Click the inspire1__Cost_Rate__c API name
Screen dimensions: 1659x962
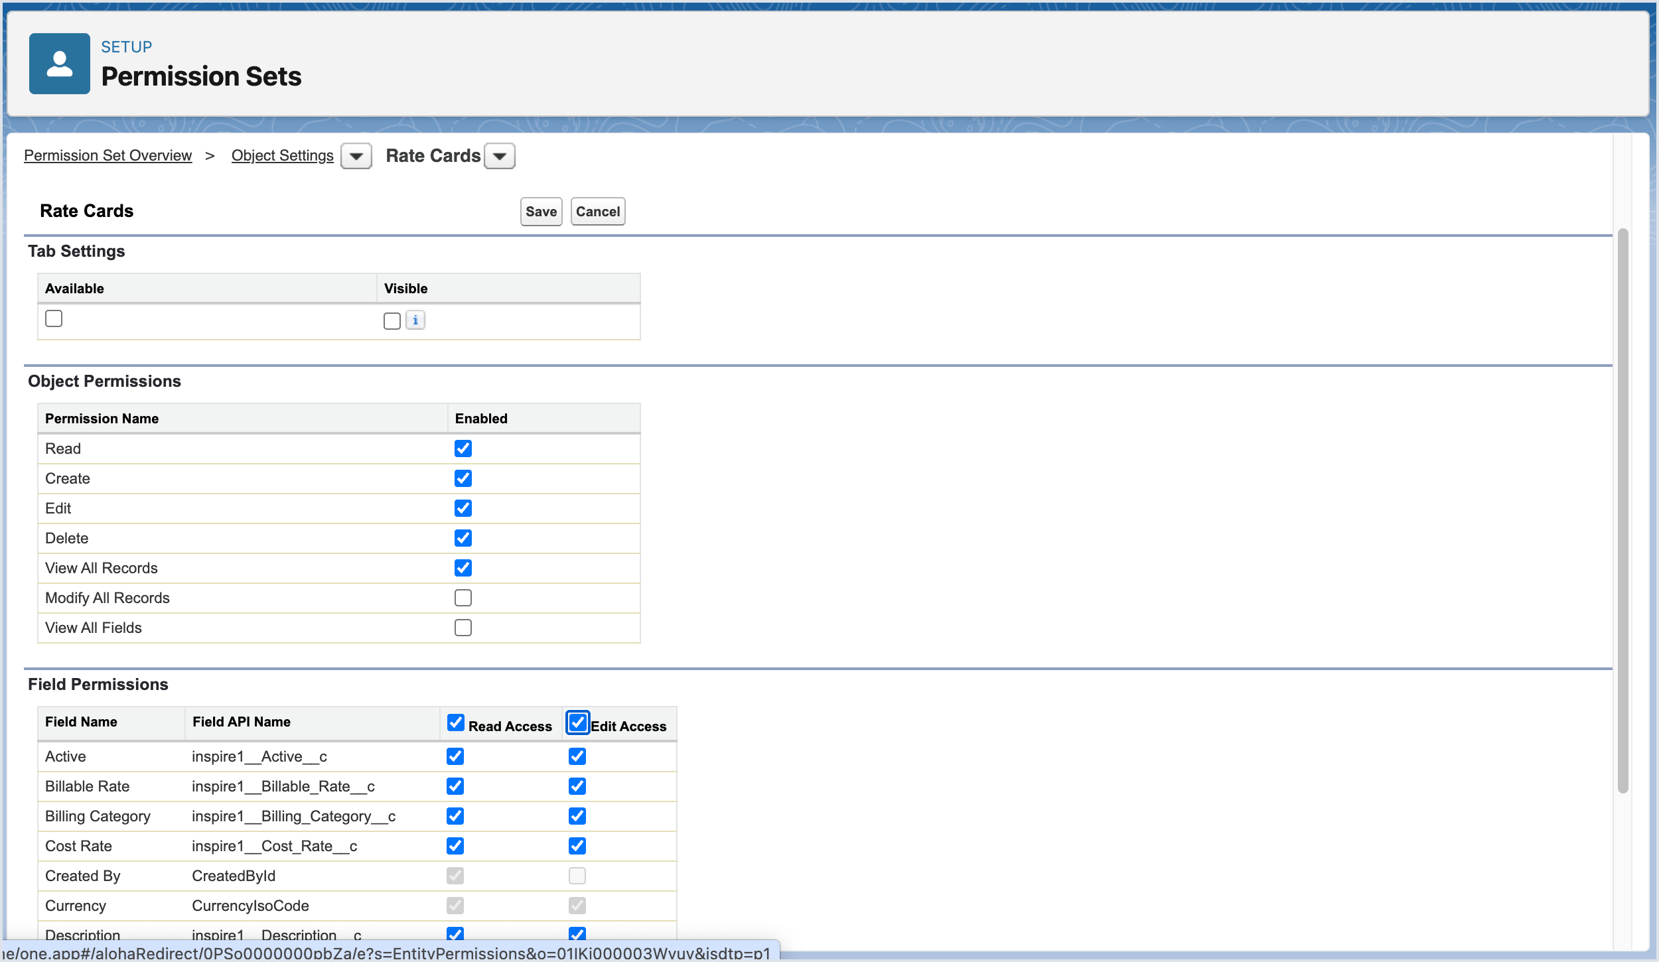pos(275,846)
